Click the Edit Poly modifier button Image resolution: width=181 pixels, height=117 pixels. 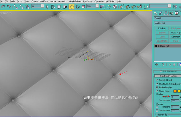[162, 28]
